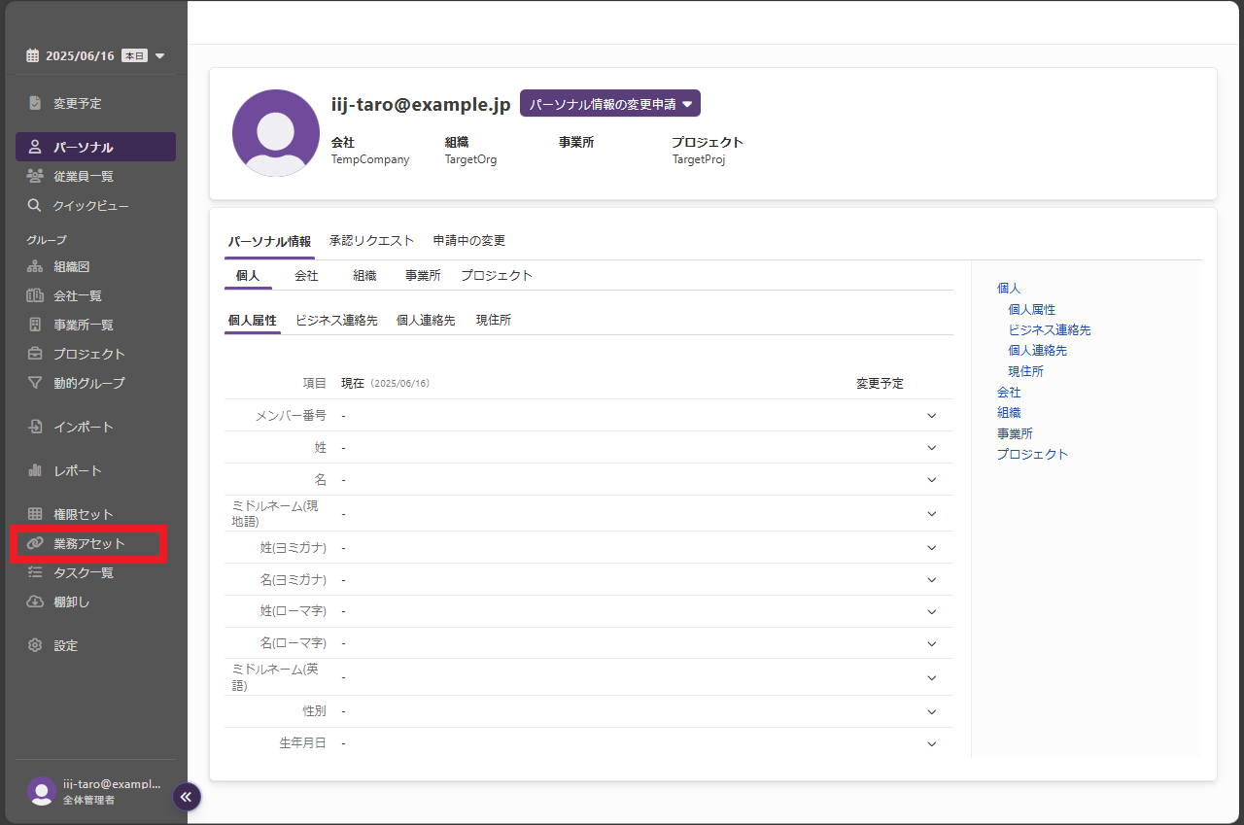Click the 従業員一覧 people icon
1244x825 pixels.
pyautogui.click(x=35, y=176)
